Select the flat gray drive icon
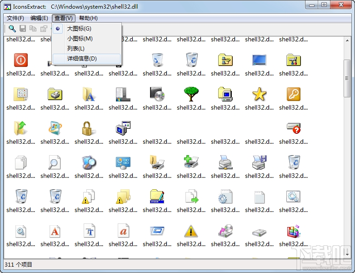 (259, 233)
